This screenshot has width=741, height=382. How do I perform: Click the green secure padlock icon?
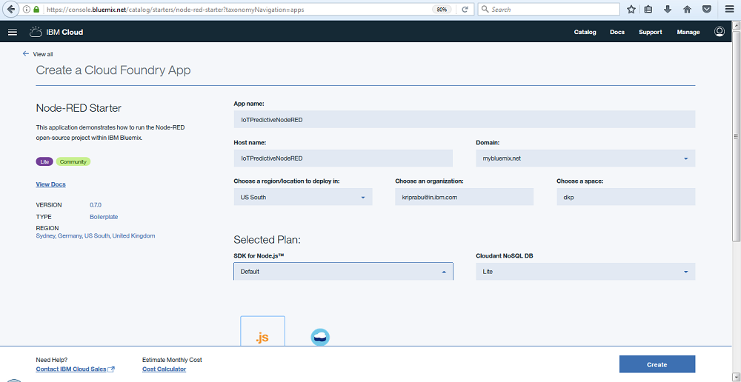(x=36, y=10)
